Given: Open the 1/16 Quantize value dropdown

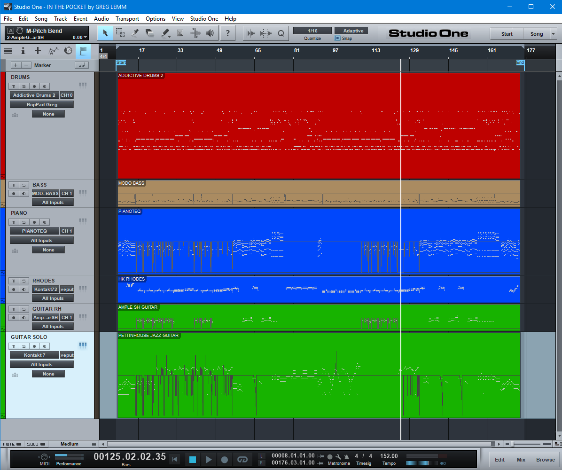Looking at the screenshot, I should coord(312,31).
